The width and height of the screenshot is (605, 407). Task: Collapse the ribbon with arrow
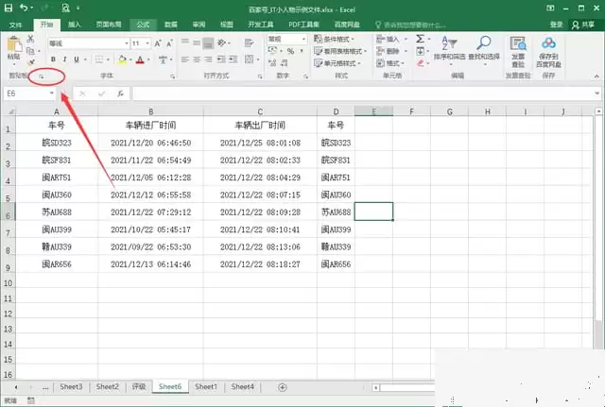[x=596, y=76]
